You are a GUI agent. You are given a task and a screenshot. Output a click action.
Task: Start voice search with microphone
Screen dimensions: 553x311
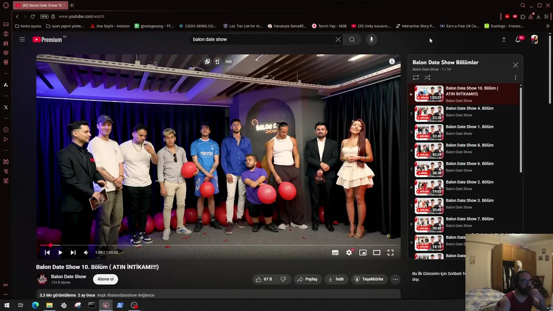(371, 39)
